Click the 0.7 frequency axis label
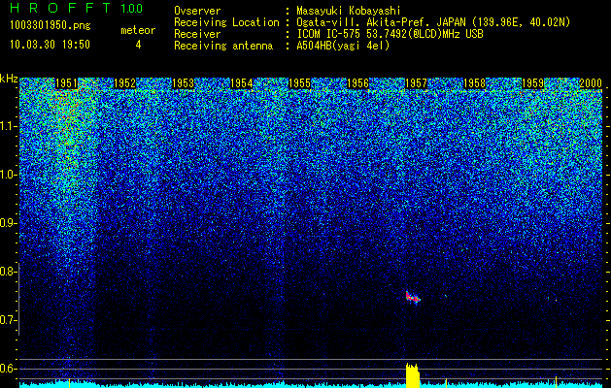This screenshot has height=388, width=611. tap(8, 320)
